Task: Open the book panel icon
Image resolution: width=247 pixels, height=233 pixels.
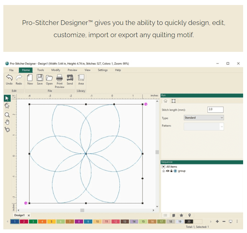Action: click(x=173, y=215)
